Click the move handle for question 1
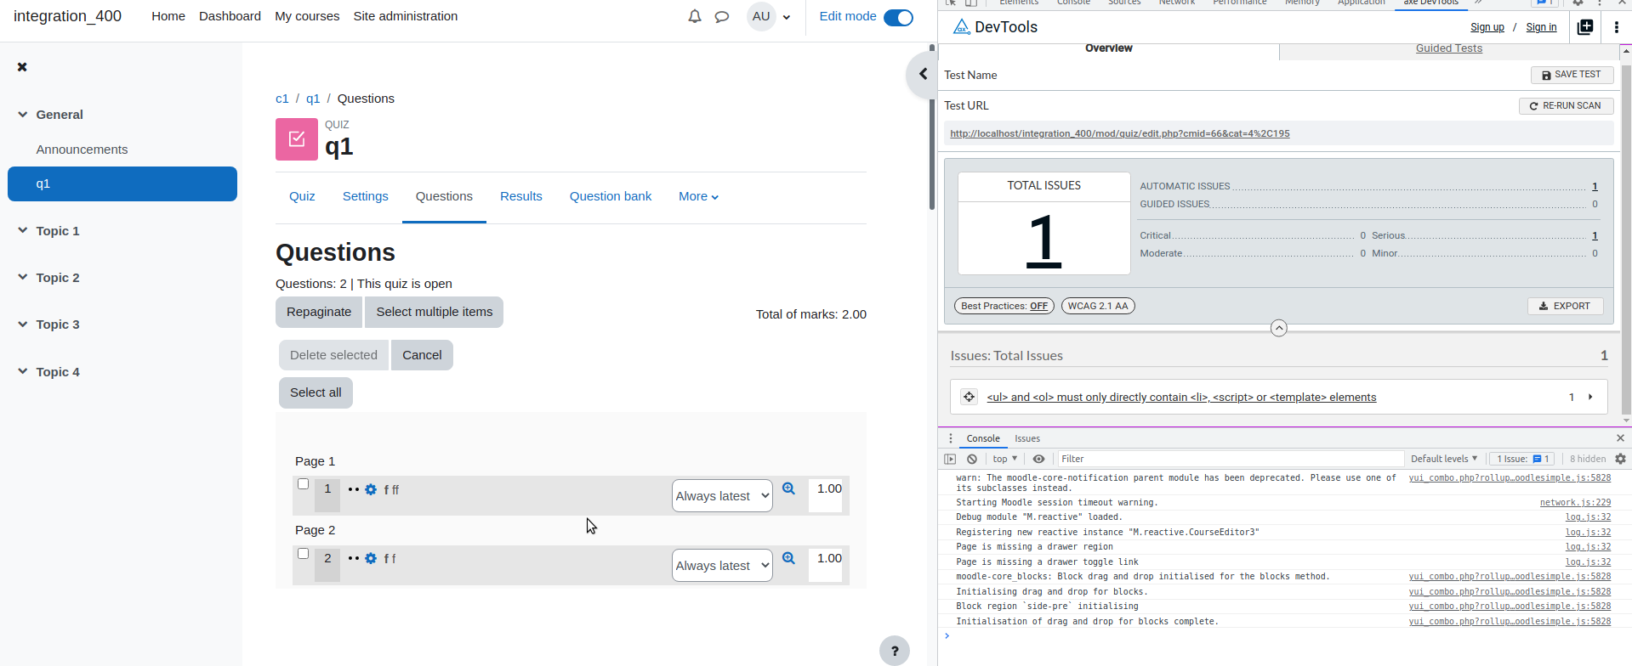 coord(354,489)
